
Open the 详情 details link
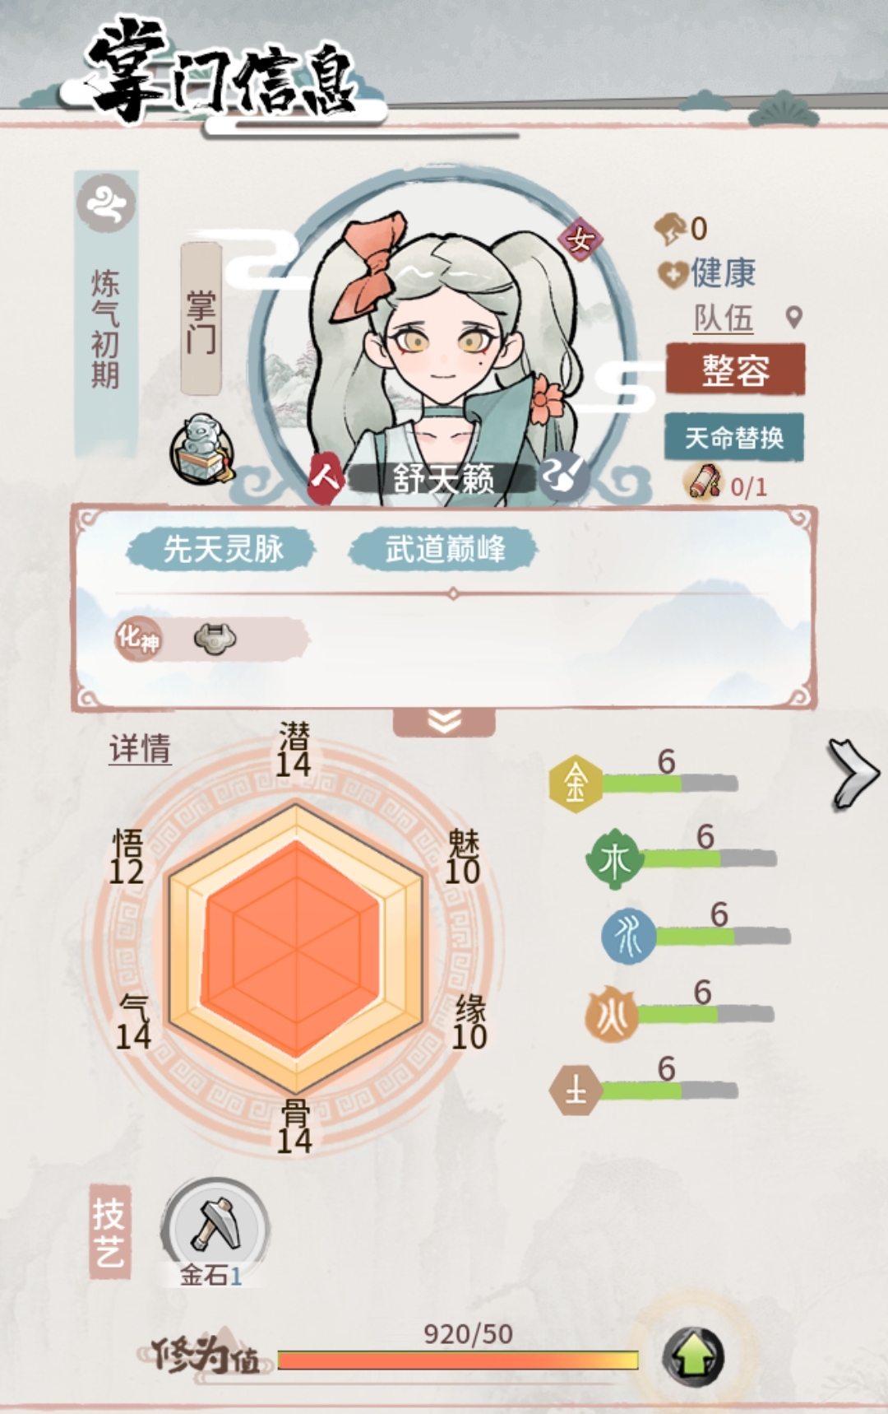[x=140, y=749]
